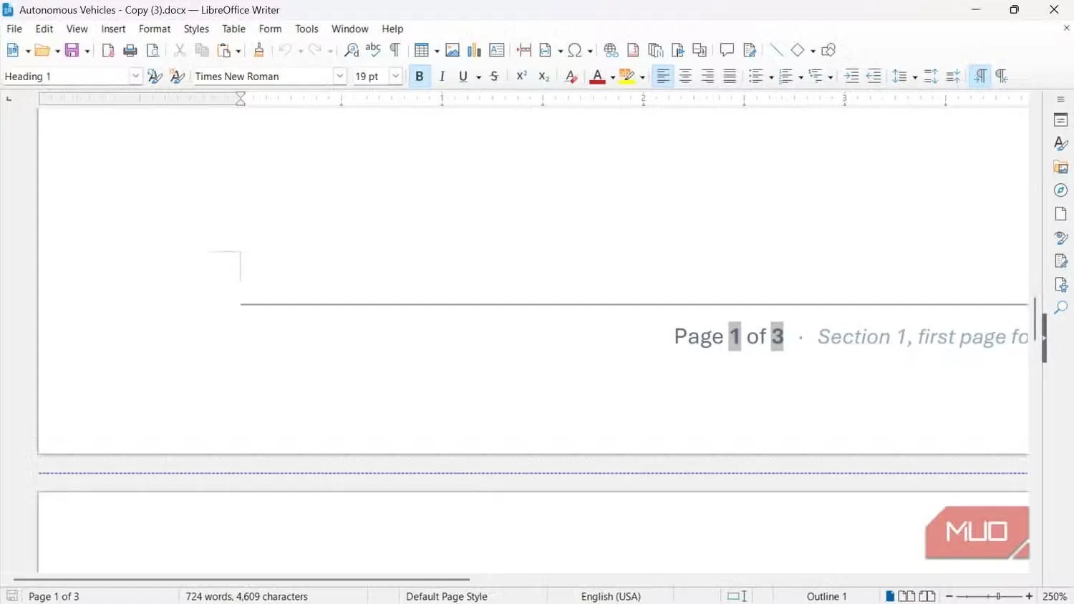Screen dimensions: 1074x604
Task: Click the Save document icon
Action: tap(72, 50)
